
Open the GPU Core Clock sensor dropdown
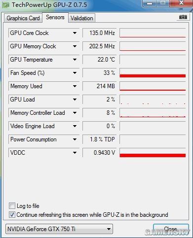[75, 33]
